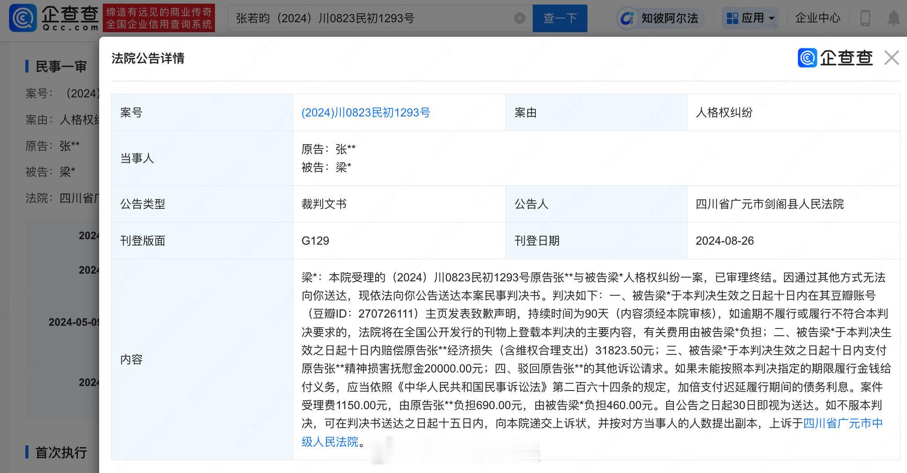The height and width of the screenshot is (473, 907).
Task: Clear the search field with the X icon
Action: coord(520,18)
